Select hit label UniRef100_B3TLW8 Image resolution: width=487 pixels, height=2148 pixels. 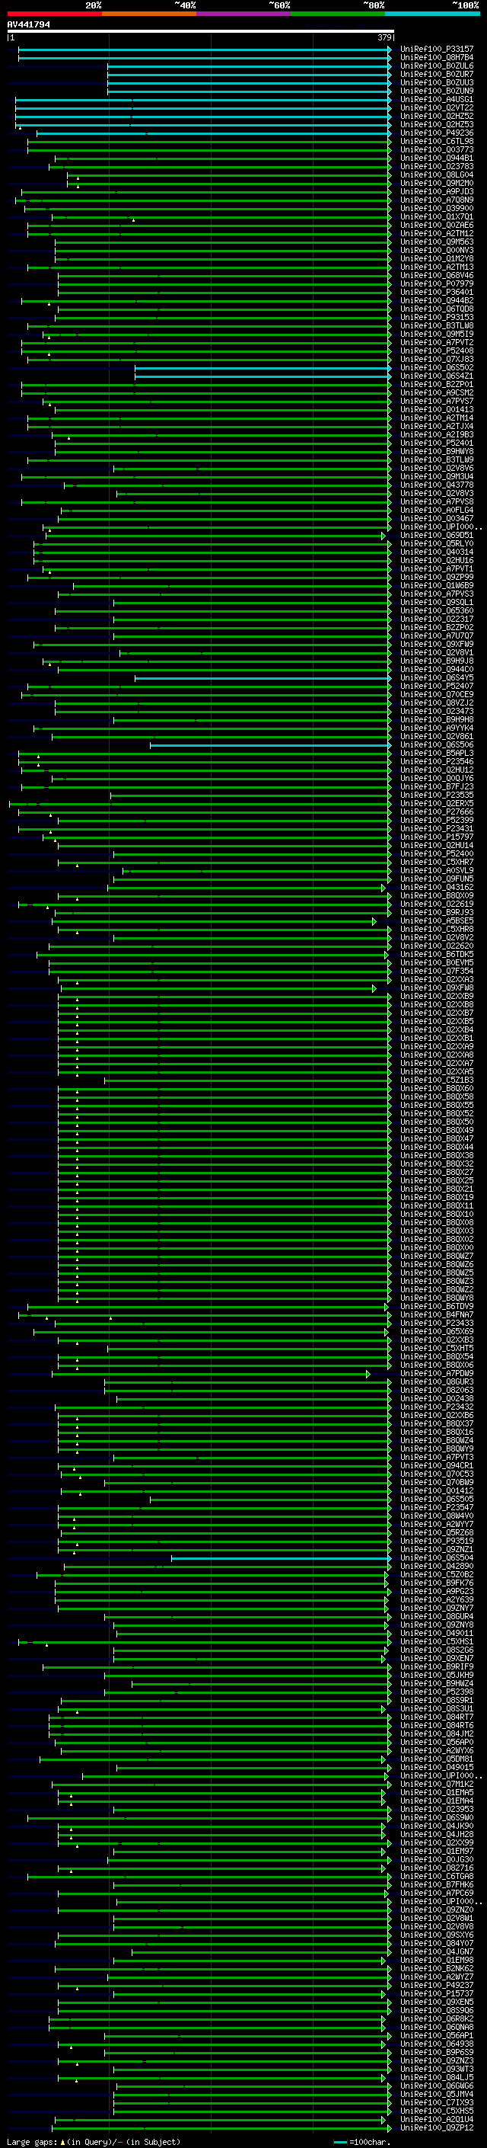437,325
